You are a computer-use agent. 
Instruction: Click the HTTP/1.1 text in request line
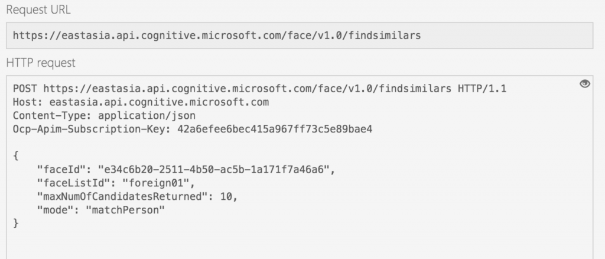point(482,89)
